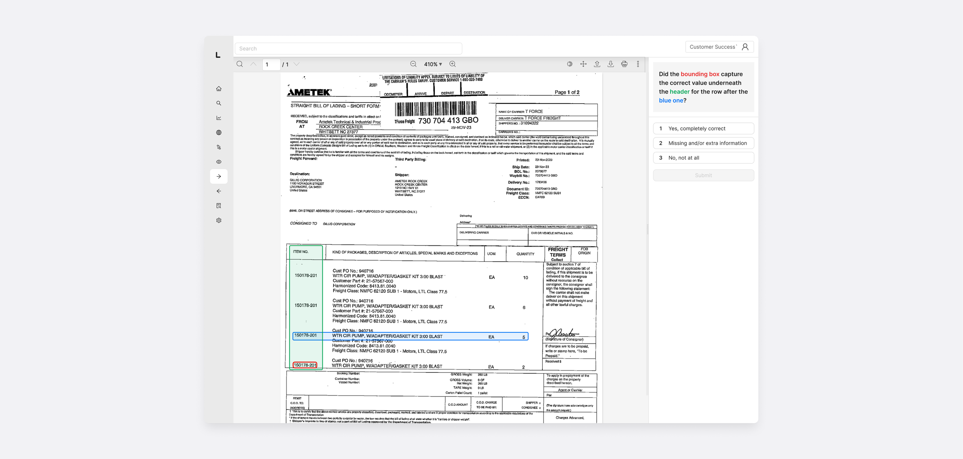This screenshot has height=459, width=963.
Task: Toggle dark mode theme icon in viewer toolbar
Action: pos(570,64)
